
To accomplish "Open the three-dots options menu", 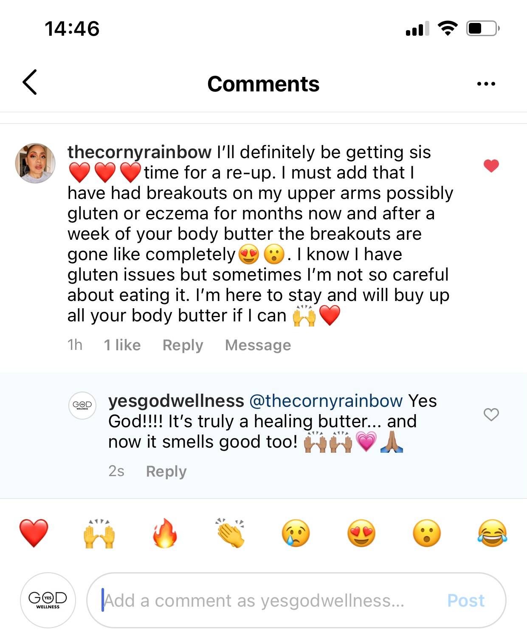I will [486, 84].
